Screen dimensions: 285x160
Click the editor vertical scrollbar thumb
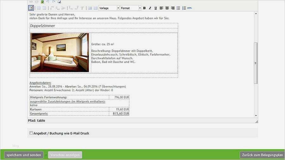(256, 63)
